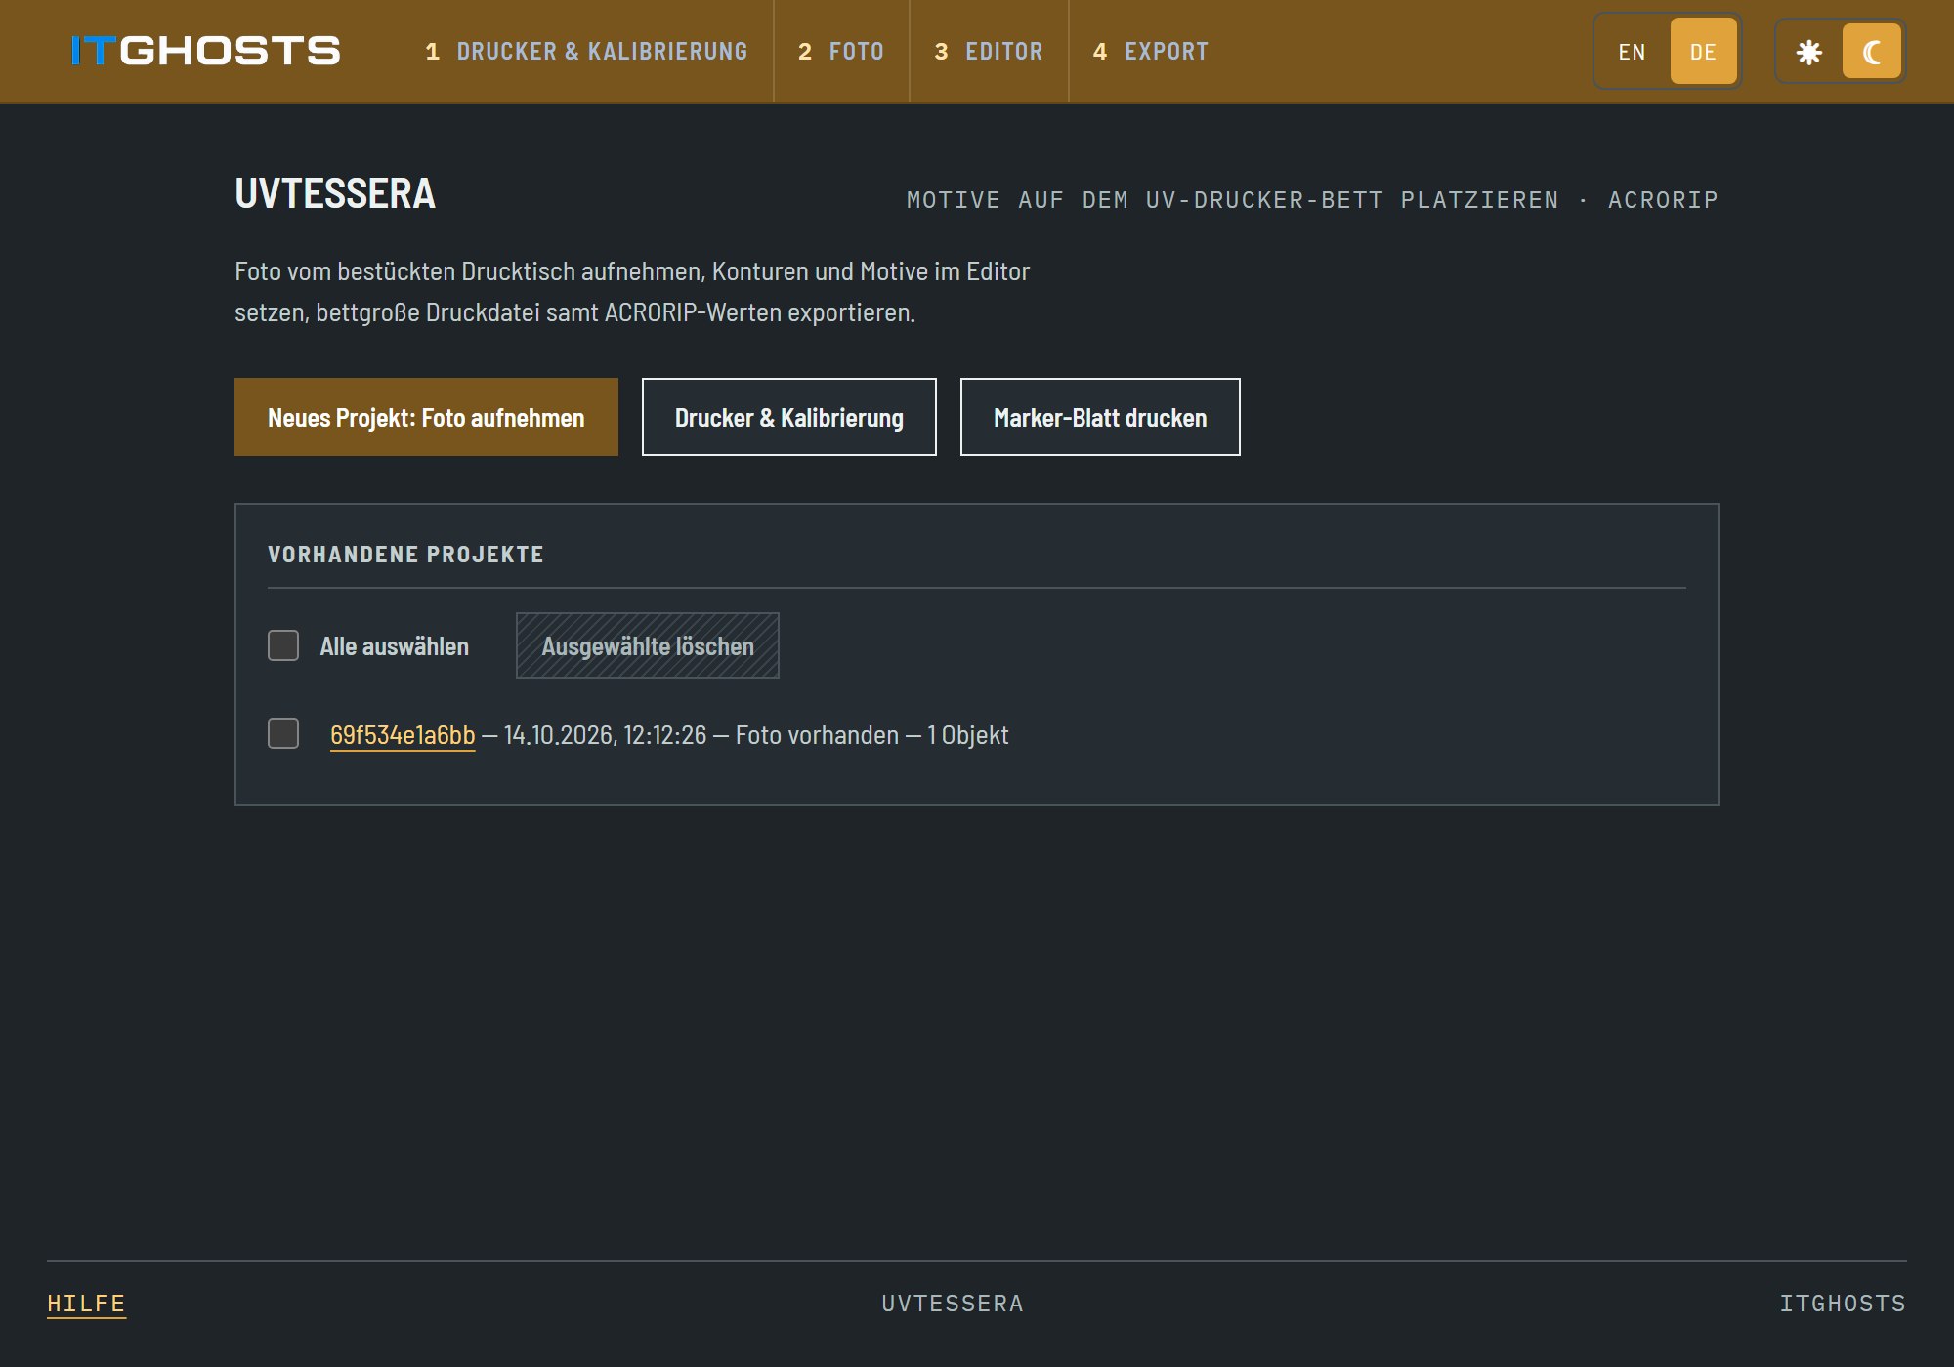1954x1367 pixels.
Task: Open step 3 Editor tab
Action: tap(989, 51)
